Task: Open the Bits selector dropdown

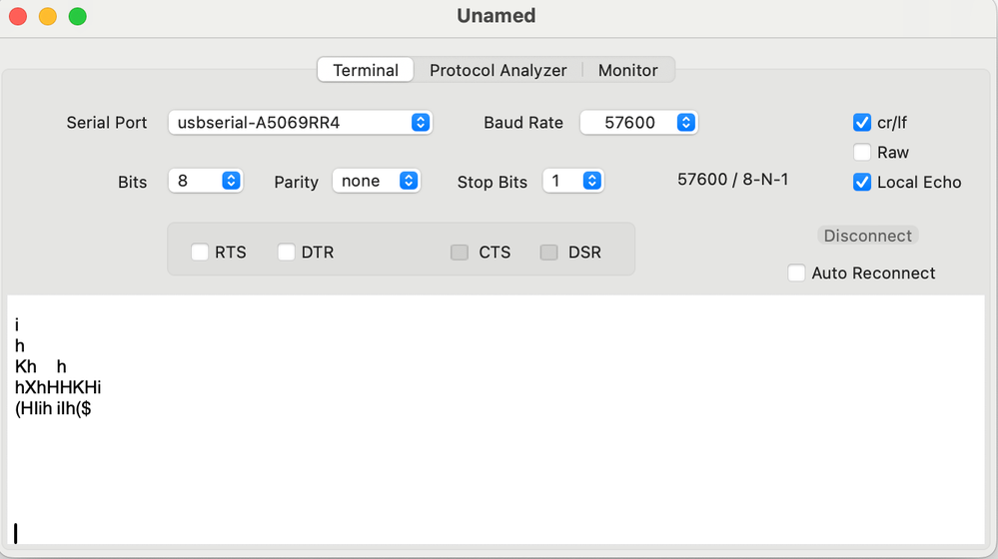Action: coord(206,181)
